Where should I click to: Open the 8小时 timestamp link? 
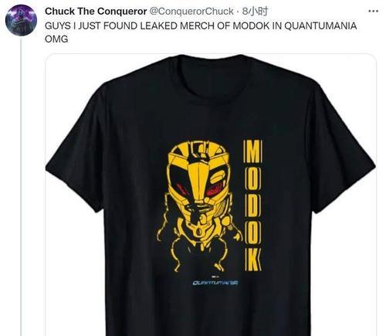pos(255,12)
